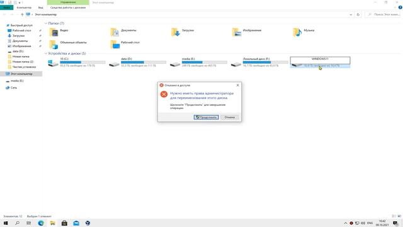The image size is (403, 227).
Task: Click the Forward navigation arrow
Action: click(11, 15)
